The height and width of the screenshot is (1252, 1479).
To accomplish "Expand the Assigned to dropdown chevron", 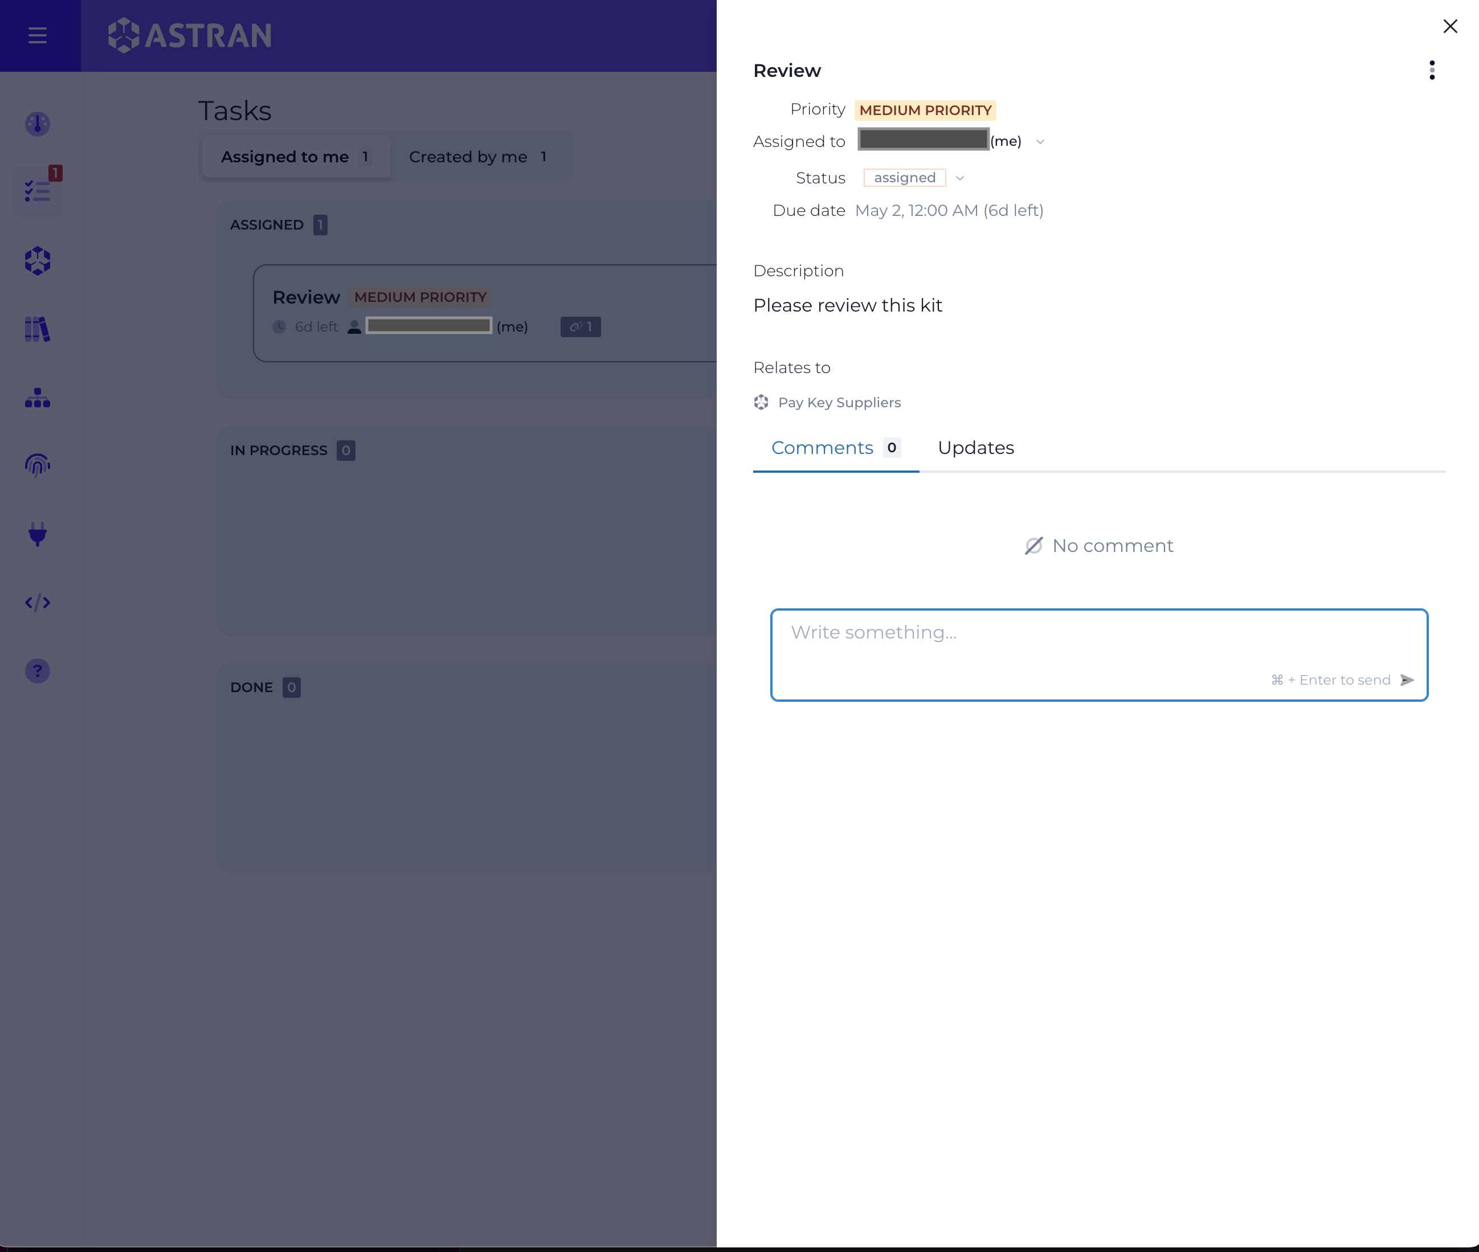I will pyautogui.click(x=1040, y=141).
